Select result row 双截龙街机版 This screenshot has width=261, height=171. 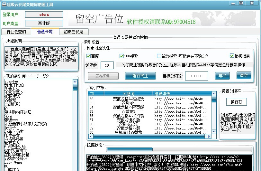tap(150, 120)
